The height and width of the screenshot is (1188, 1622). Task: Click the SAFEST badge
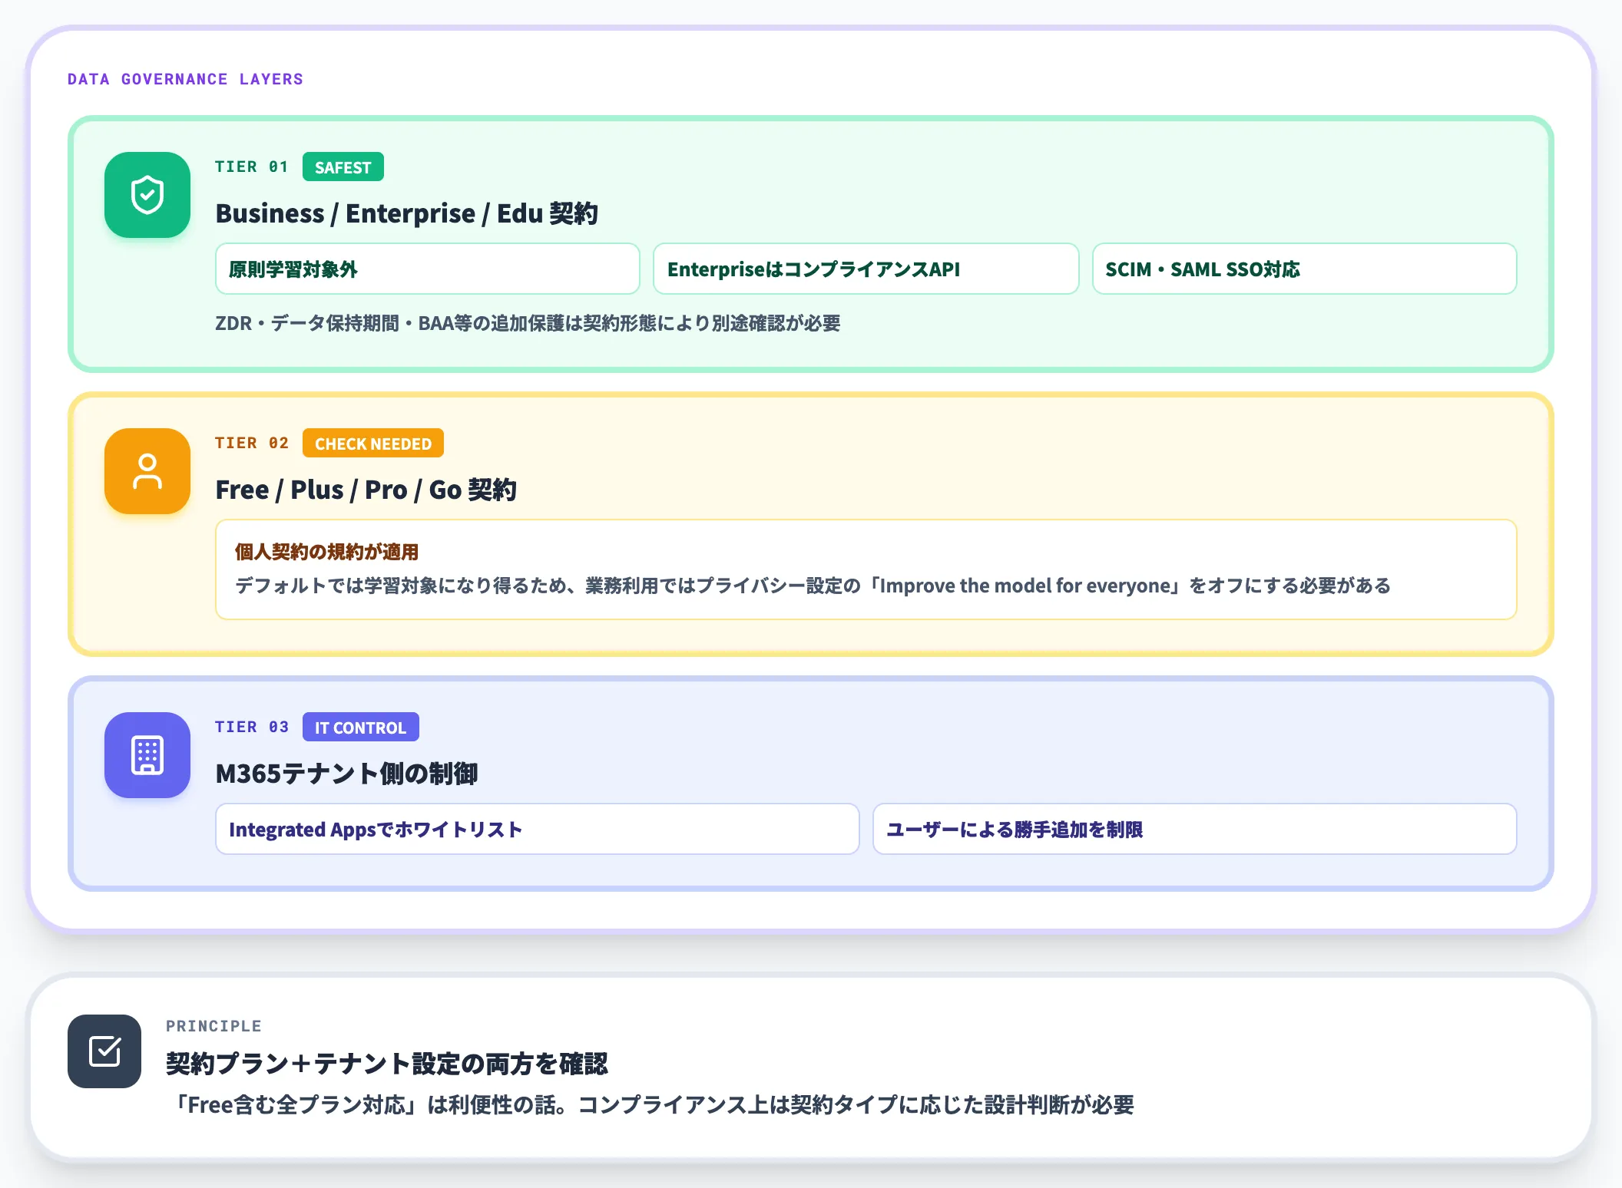(x=343, y=167)
